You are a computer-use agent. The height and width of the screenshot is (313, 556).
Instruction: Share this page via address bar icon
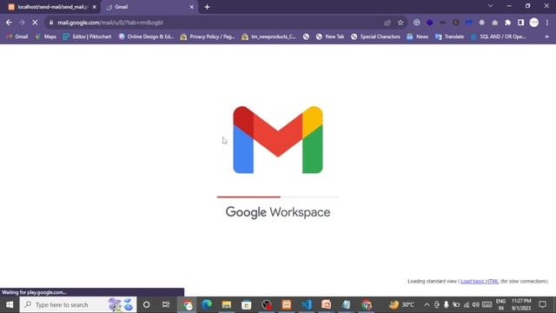click(387, 23)
